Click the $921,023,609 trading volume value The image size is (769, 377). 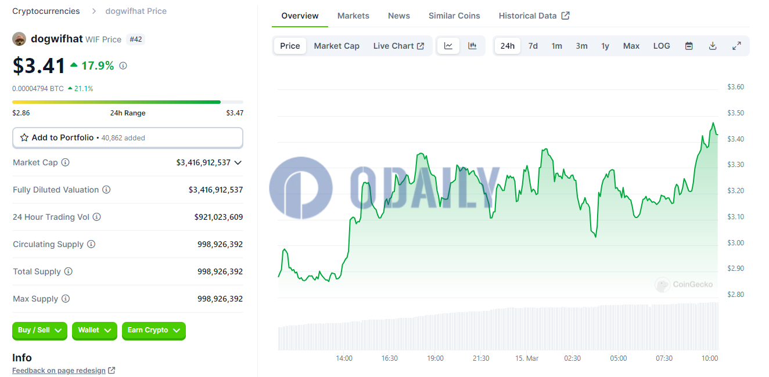(x=218, y=217)
